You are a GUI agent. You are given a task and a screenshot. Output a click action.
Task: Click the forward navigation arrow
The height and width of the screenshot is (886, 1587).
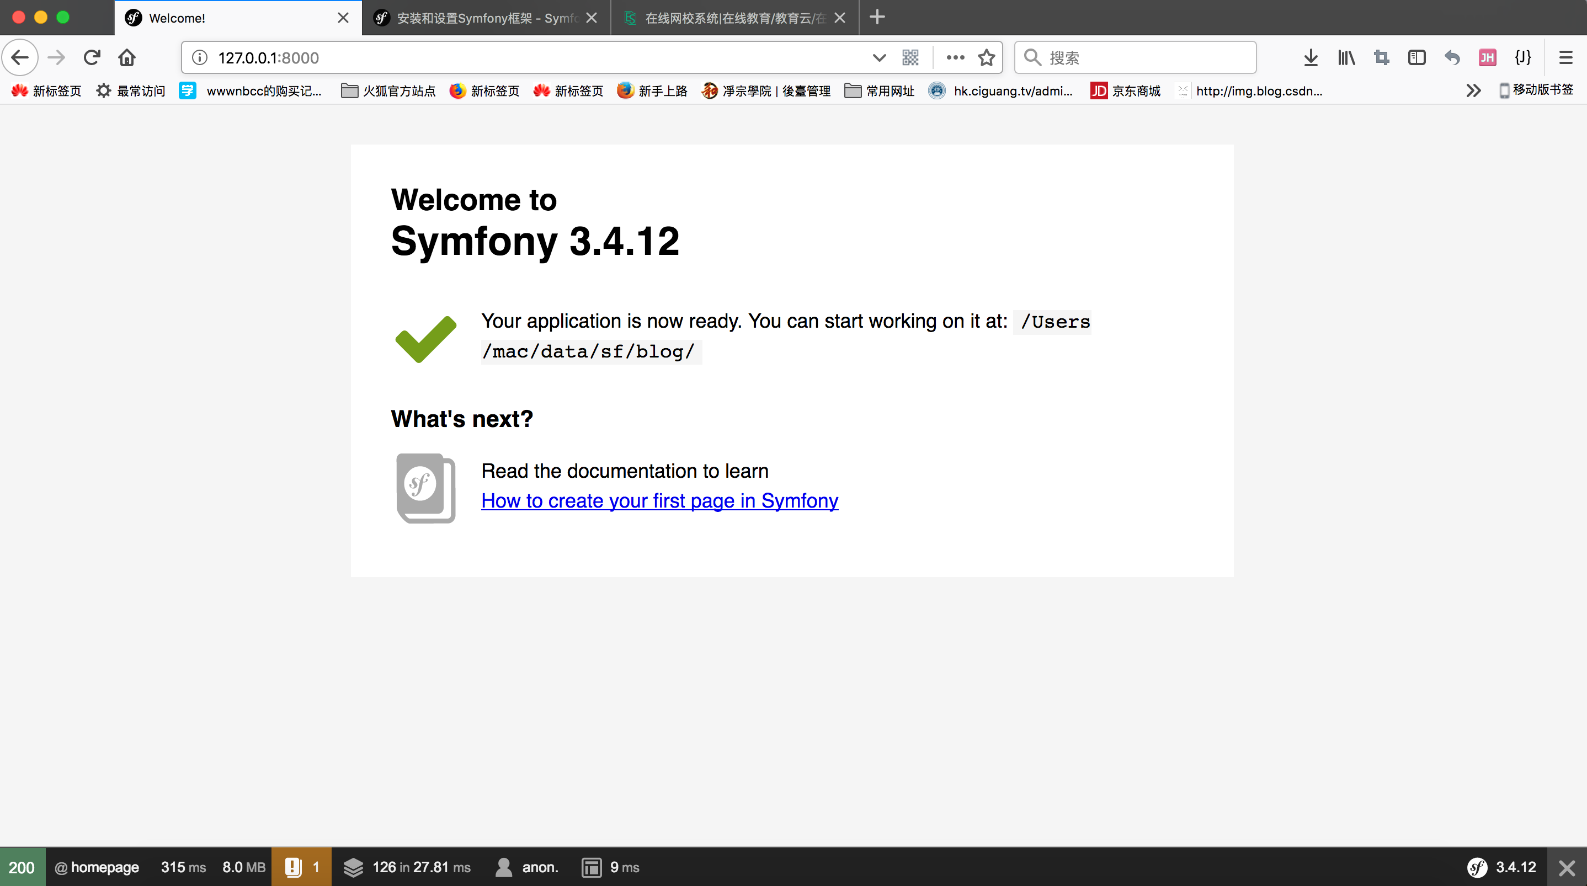point(57,58)
